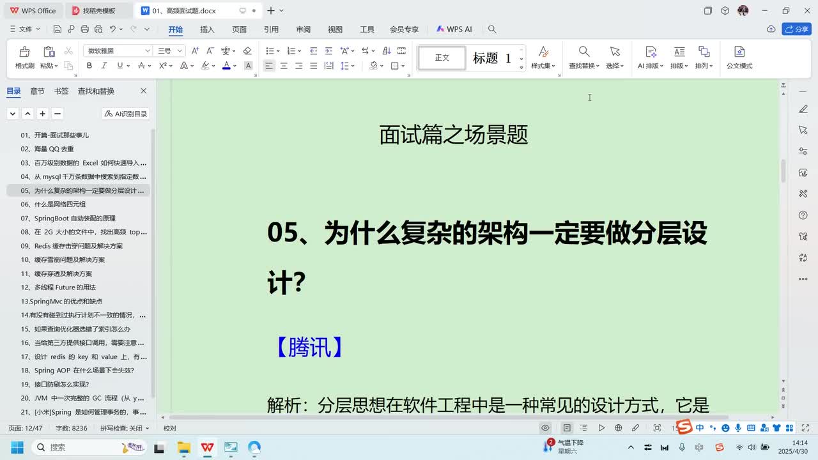The image size is (818, 460).
Task: Click the text highlight color button
Action: [205, 66]
